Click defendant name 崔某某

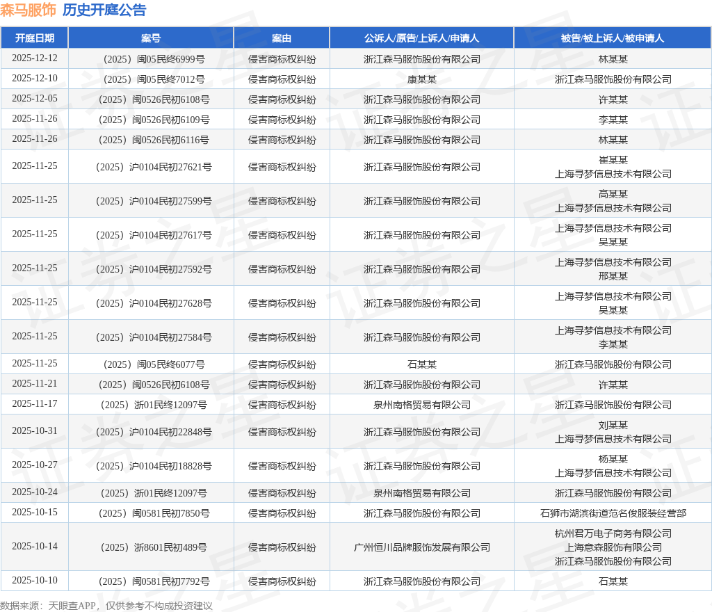(613, 160)
